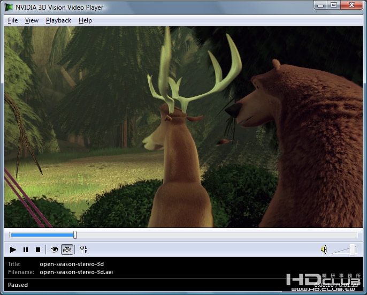Viewport: 367px width, 295px height.
Task: Adjust the volume slider handle
Action: (x=353, y=249)
